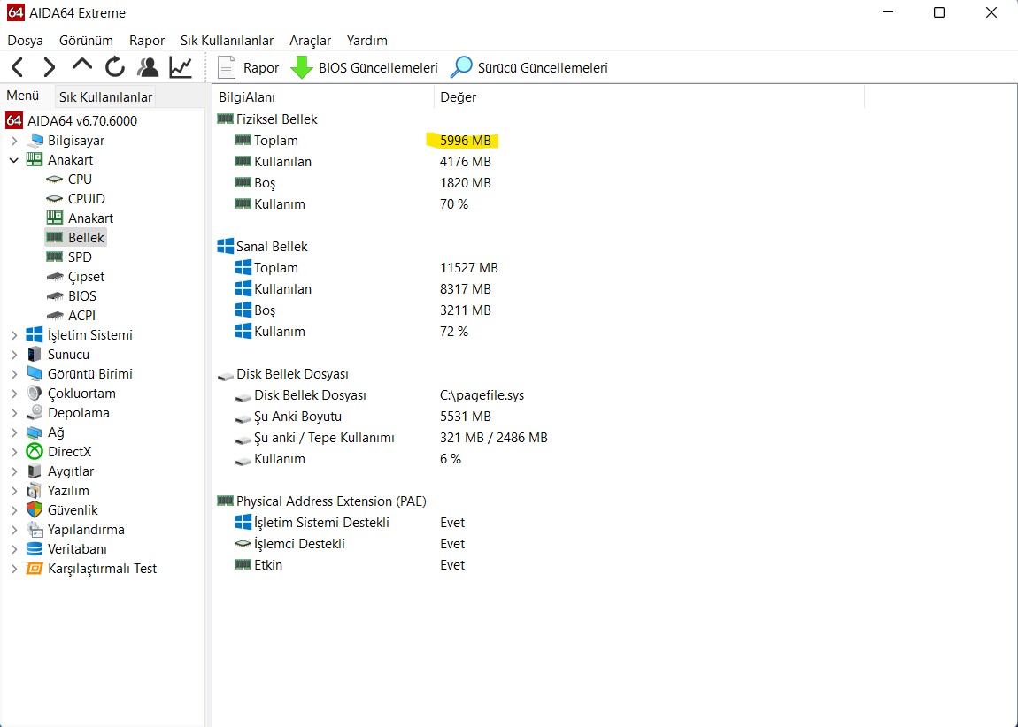Open BIOS Güncellemeleri from the toolbar
The height and width of the screenshot is (727, 1018).
364,67
